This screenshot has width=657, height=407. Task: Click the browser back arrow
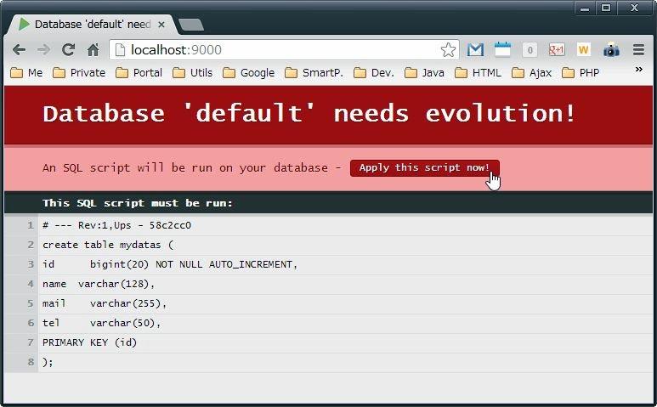[x=19, y=50]
